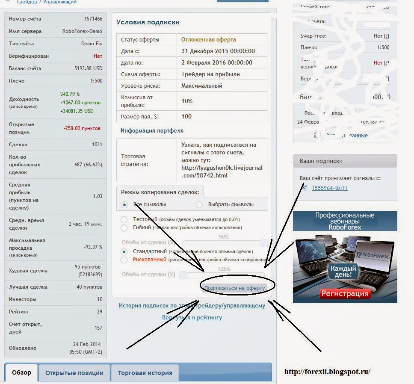Open 'История подписок по этому трейдеру/управляющему' link

[192, 305]
